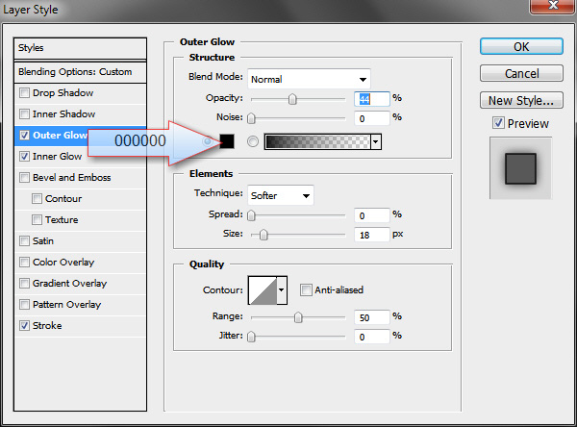Tick the Bevel and Emboss checkbox
The image size is (577, 427).
click(24, 177)
